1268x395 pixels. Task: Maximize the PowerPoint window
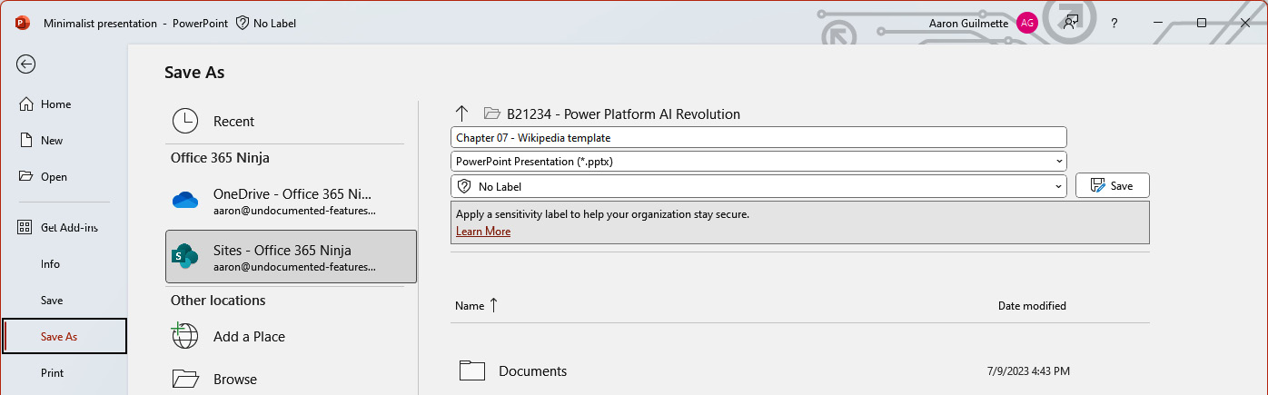click(x=1202, y=23)
